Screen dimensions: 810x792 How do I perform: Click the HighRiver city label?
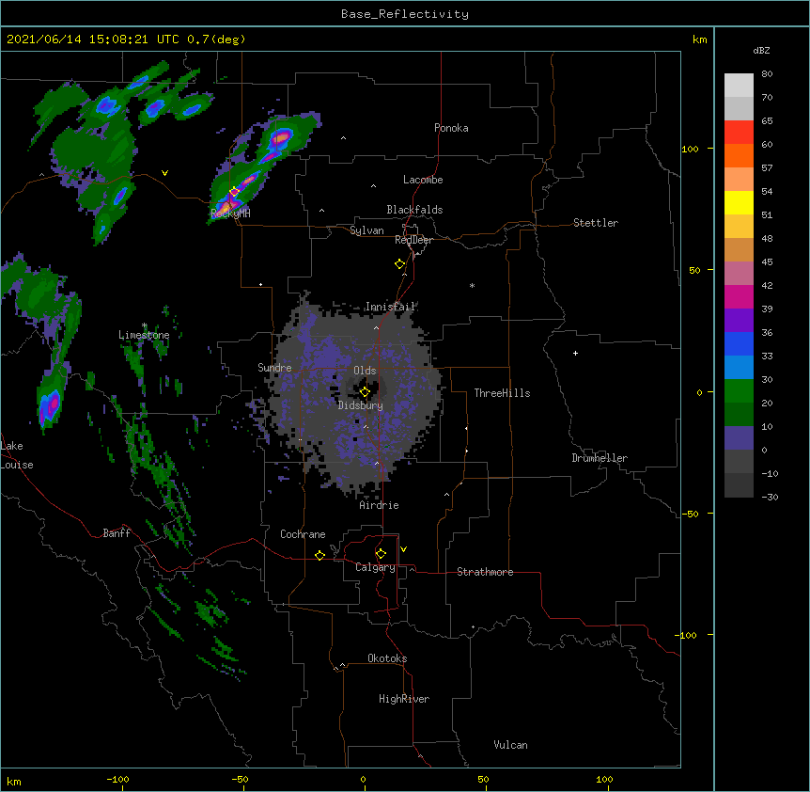404,699
